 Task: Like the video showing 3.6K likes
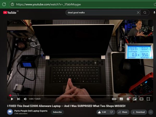click(102, 112)
